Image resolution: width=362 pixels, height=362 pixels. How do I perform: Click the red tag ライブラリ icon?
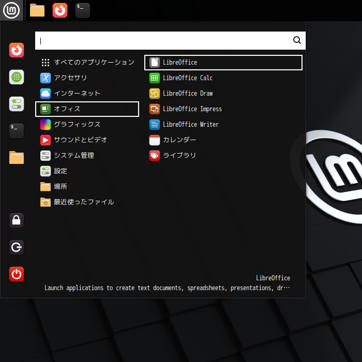click(x=155, y=156)
